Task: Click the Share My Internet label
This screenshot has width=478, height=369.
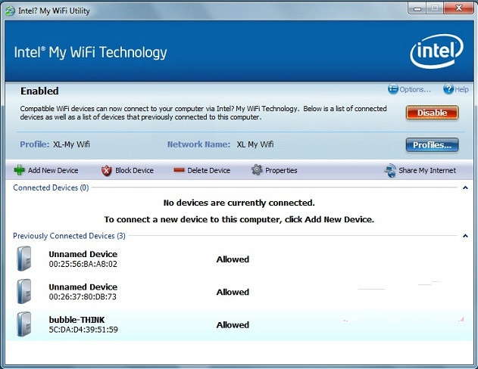Action: coord(427,170)
